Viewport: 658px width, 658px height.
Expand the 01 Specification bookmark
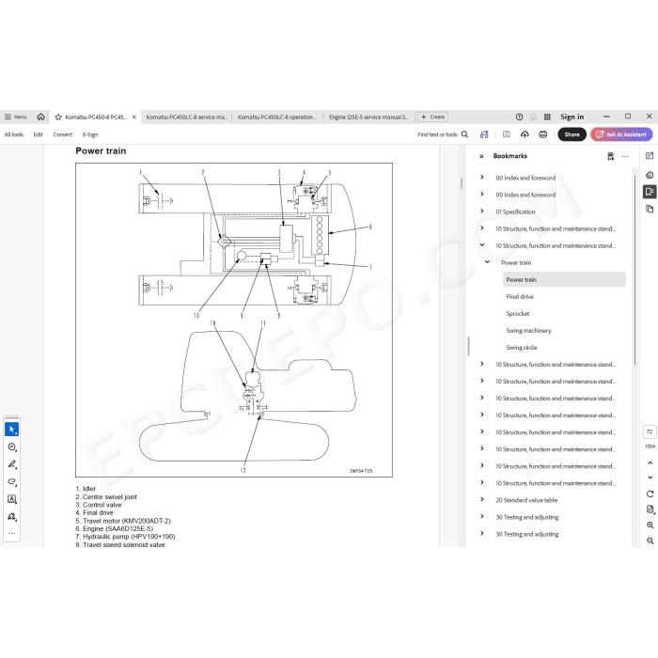click(x=481, y=211)
